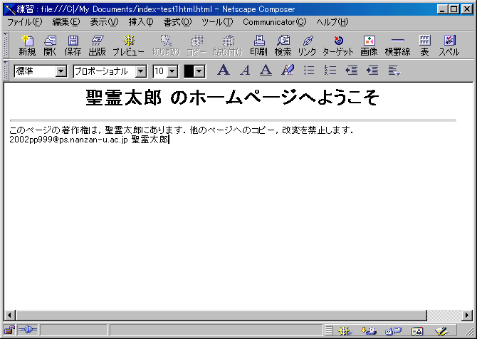Open the ツール(T) menu
Screen dimensions: 477x339
tap(217, 22)
